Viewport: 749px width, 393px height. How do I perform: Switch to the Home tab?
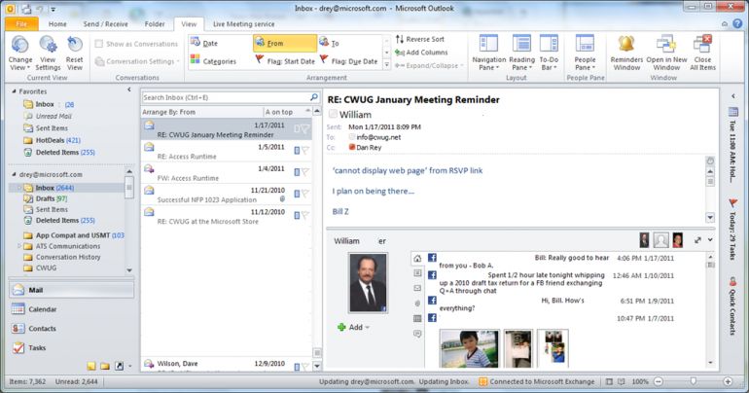coord(57,24)
